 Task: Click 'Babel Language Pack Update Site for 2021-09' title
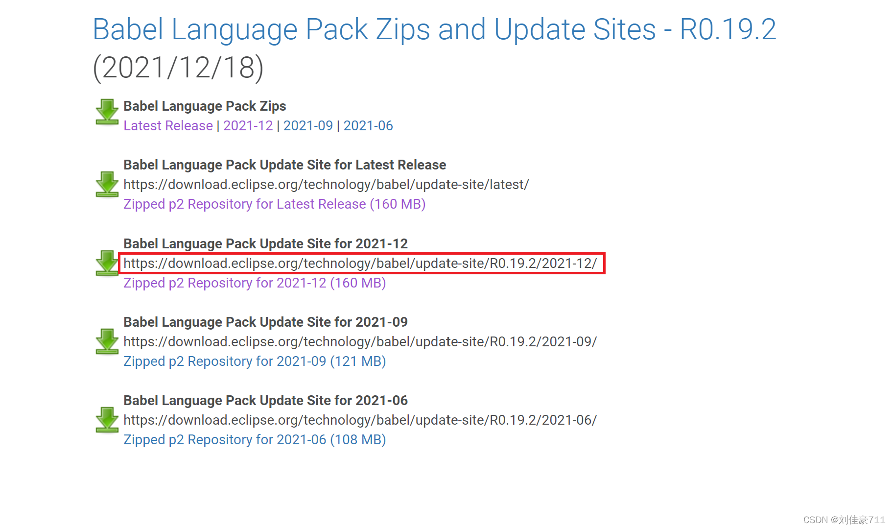tap(265, 322)
